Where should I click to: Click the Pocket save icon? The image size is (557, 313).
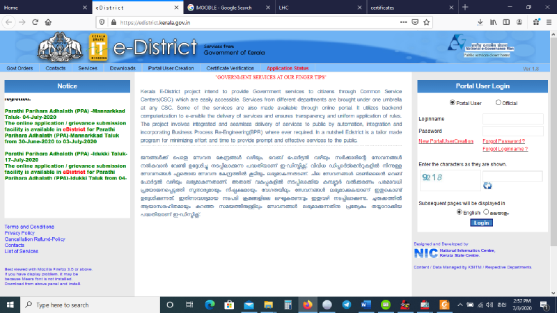(x=415, y=22)
